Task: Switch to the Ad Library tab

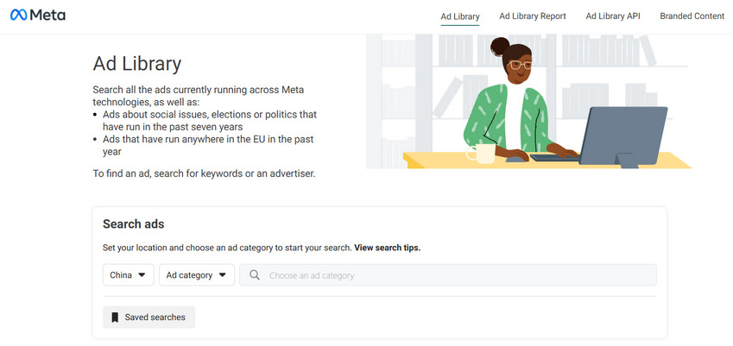Action: (460, 16)
